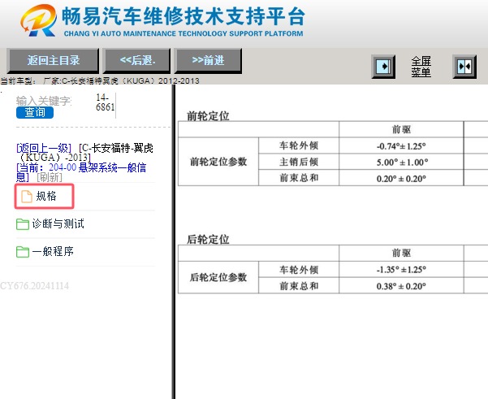488x399 pixels.
Task: Return to main directory with 返回主目录
Action: pos(53,60)
